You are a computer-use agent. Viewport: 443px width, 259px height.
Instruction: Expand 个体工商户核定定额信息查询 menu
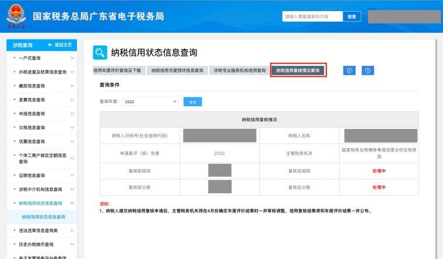[x=41, y=158]
